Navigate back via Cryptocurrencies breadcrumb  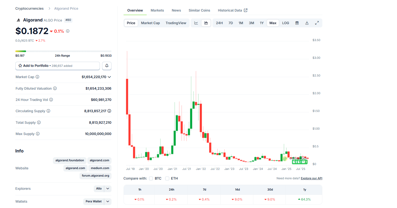29,8
